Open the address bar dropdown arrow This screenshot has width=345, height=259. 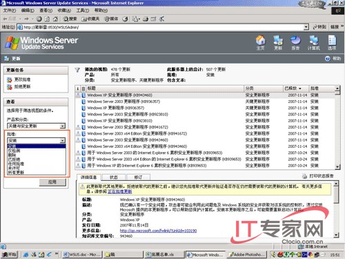306,27
